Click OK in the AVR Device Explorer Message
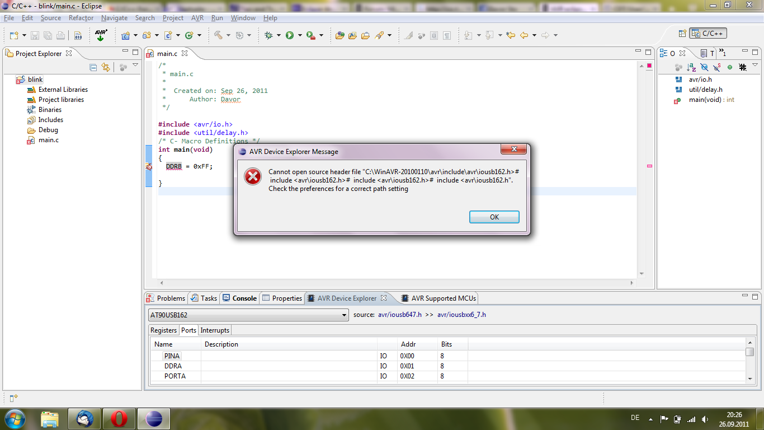The width and height of the screenshot is (764, 430). 494,217
